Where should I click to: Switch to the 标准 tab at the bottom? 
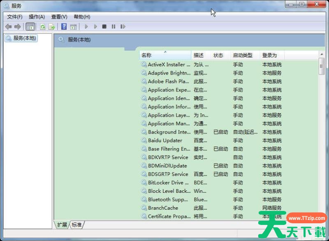(76, 225)
